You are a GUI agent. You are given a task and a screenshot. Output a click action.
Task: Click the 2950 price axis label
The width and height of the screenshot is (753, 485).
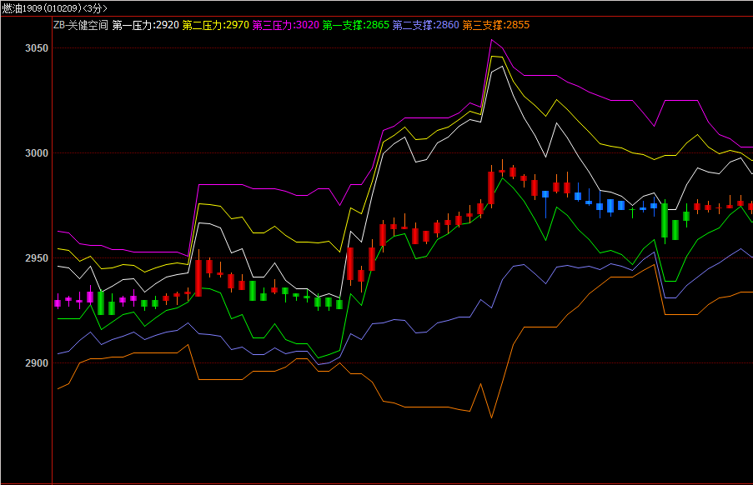click(37, 258)
